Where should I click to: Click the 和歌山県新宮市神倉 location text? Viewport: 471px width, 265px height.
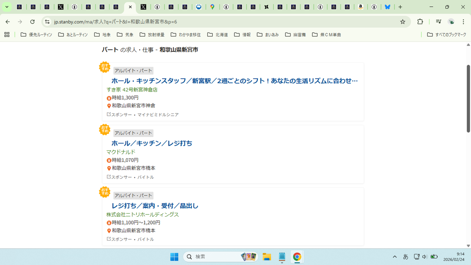133,106
